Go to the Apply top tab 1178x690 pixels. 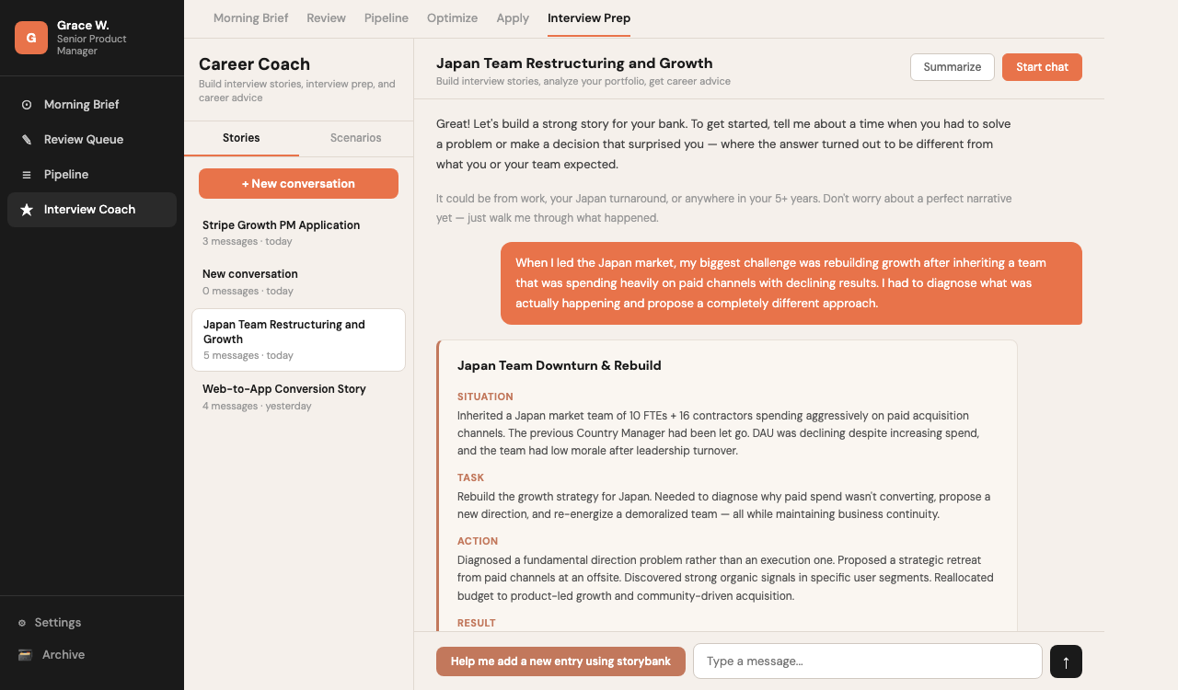(513, 18)
